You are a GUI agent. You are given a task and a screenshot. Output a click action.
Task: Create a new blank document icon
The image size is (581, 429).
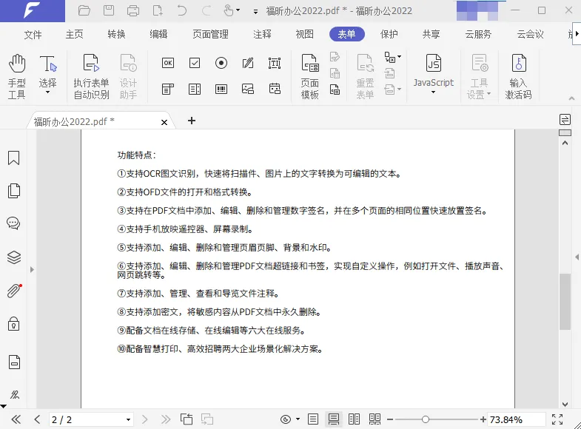[158, 10]
